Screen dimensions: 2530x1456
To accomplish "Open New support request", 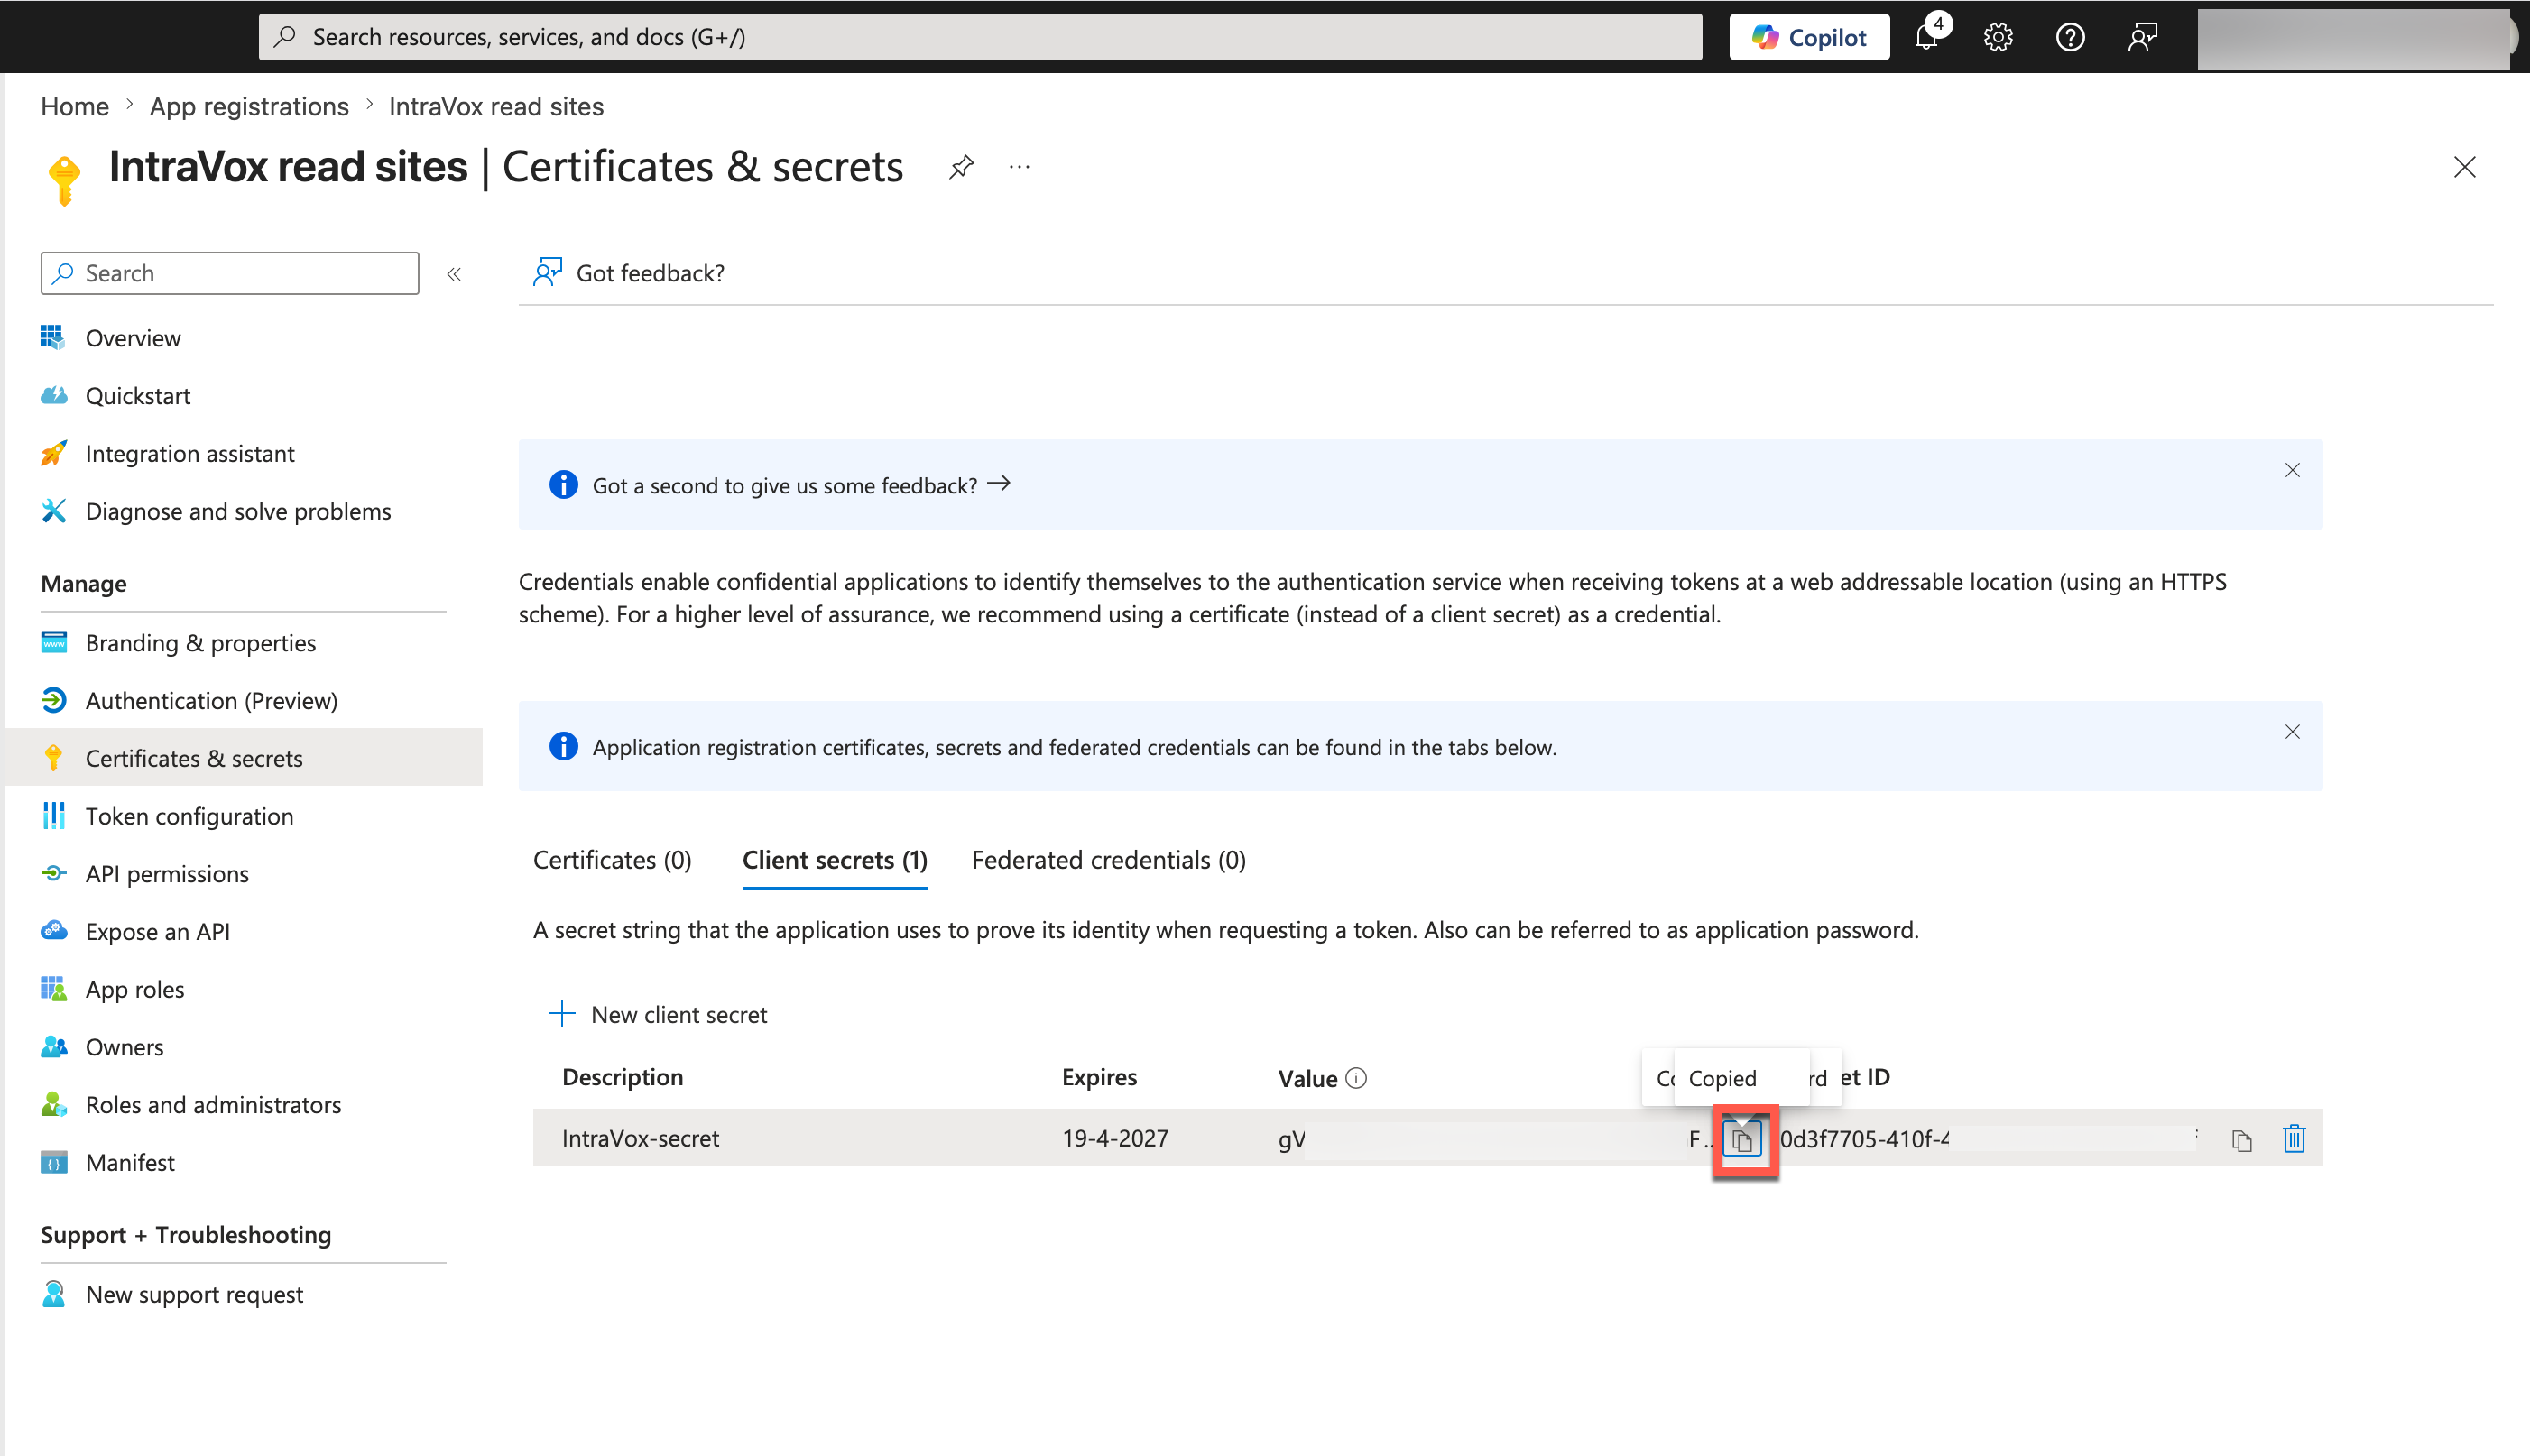I will 194,1295.
